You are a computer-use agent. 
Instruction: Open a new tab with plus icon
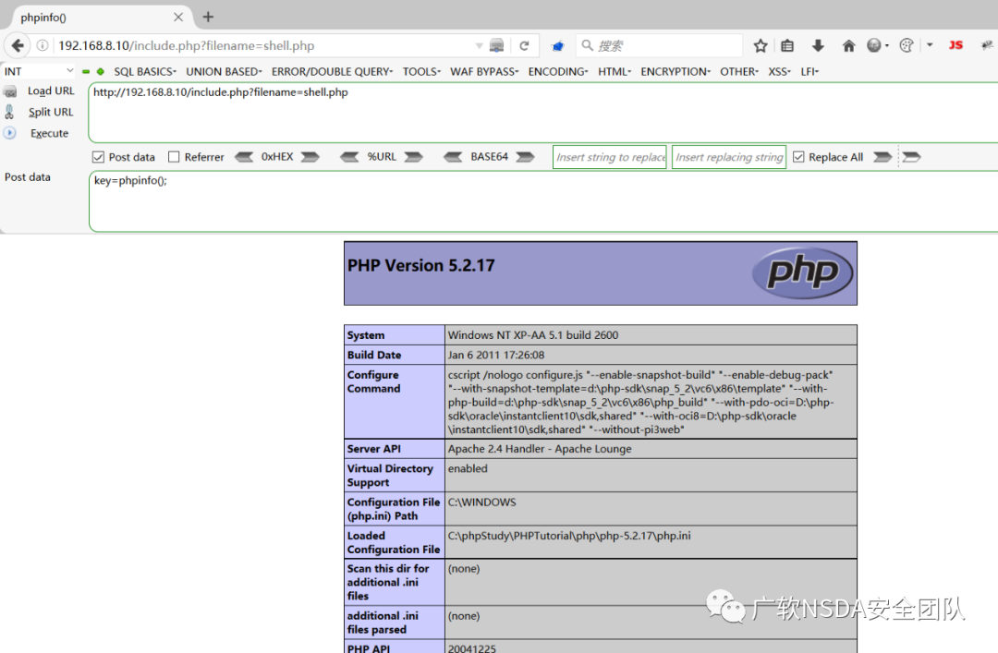[208, 18]
